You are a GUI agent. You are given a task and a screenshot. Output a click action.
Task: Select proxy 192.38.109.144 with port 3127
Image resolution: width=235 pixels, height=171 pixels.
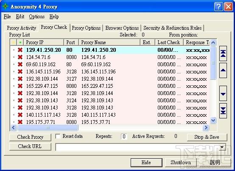coord(110,78)
